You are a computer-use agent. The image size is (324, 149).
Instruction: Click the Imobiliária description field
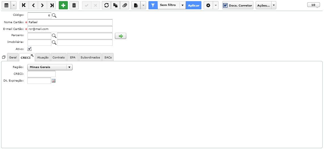pyautogui.click(x=85, y=43)
